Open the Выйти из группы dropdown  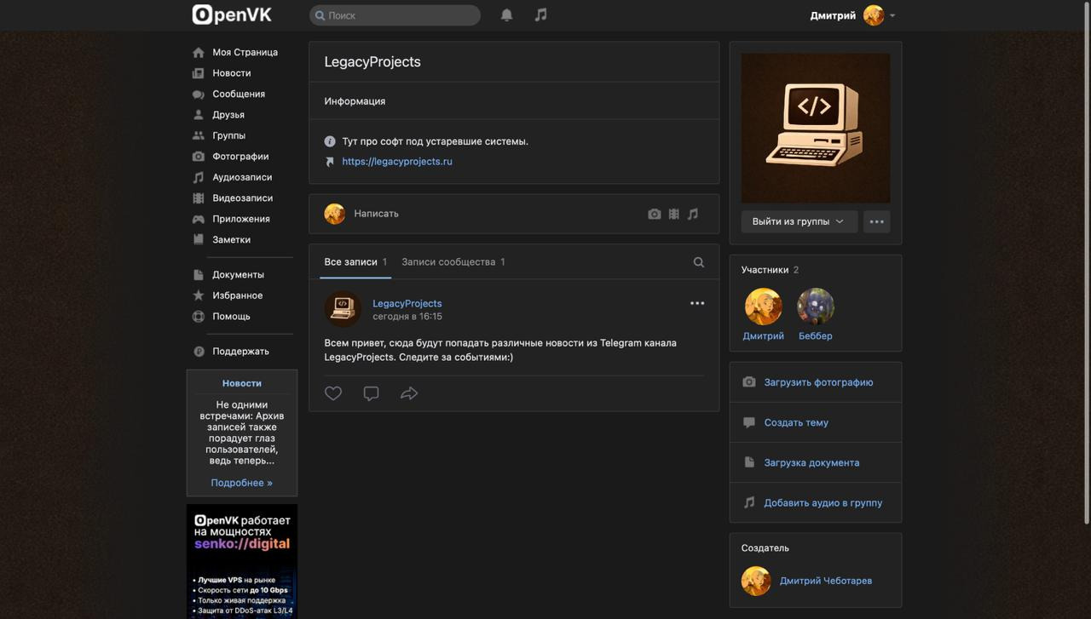[x=799, y=221]
